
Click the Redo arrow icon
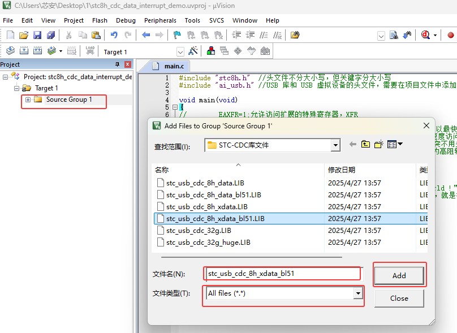pyautogui.click(x=128, y=35)
